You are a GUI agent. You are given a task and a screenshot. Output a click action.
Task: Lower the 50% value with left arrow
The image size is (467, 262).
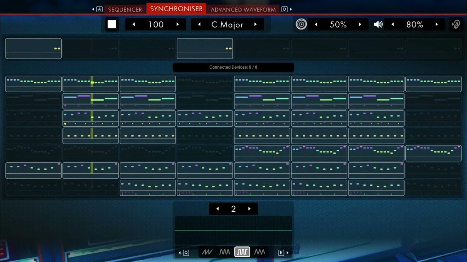316,24
